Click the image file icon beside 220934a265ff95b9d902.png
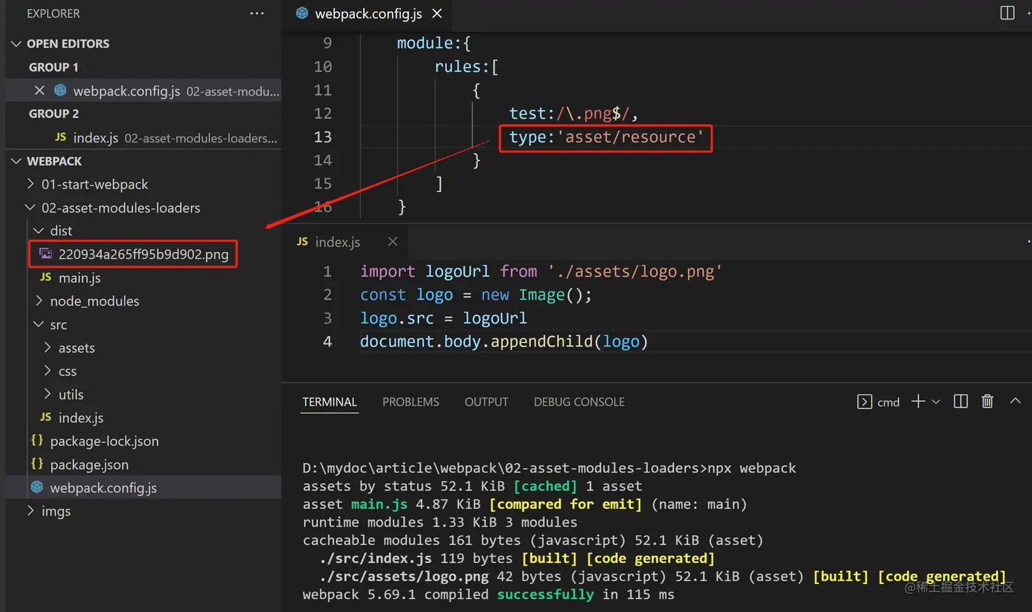The width and height of the screenshot is (1032, 612). 46,254
